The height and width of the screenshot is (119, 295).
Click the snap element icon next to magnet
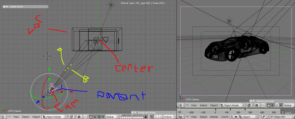[x=156, y=117]
